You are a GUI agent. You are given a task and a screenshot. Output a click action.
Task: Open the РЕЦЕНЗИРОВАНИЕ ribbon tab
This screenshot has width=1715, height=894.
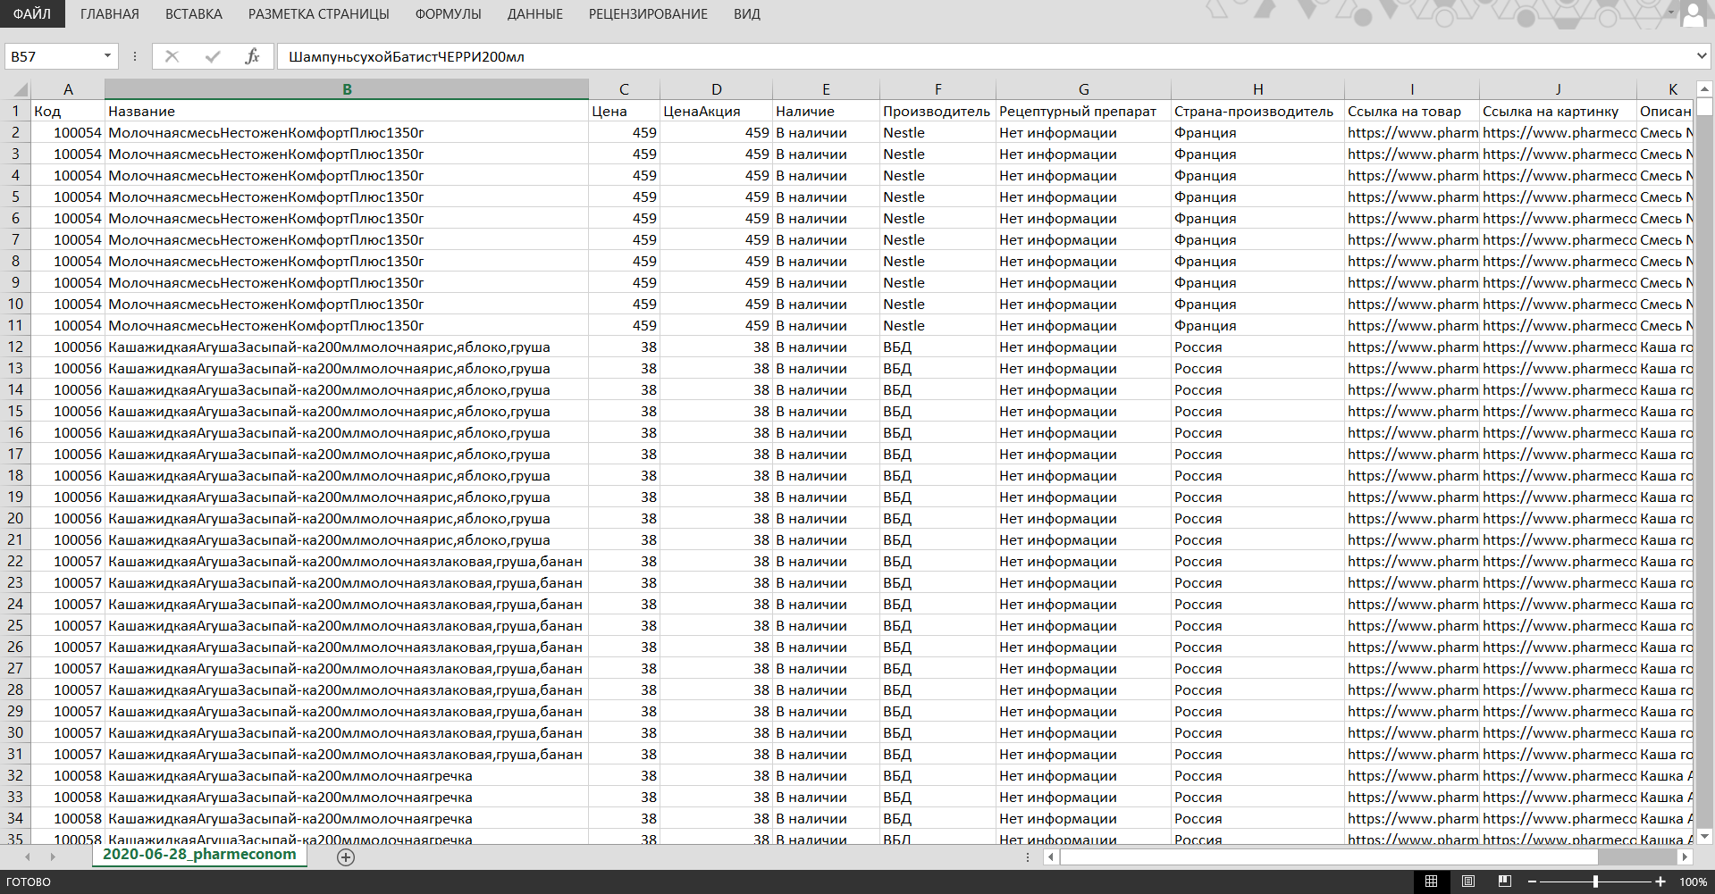(x=648, y=14)
